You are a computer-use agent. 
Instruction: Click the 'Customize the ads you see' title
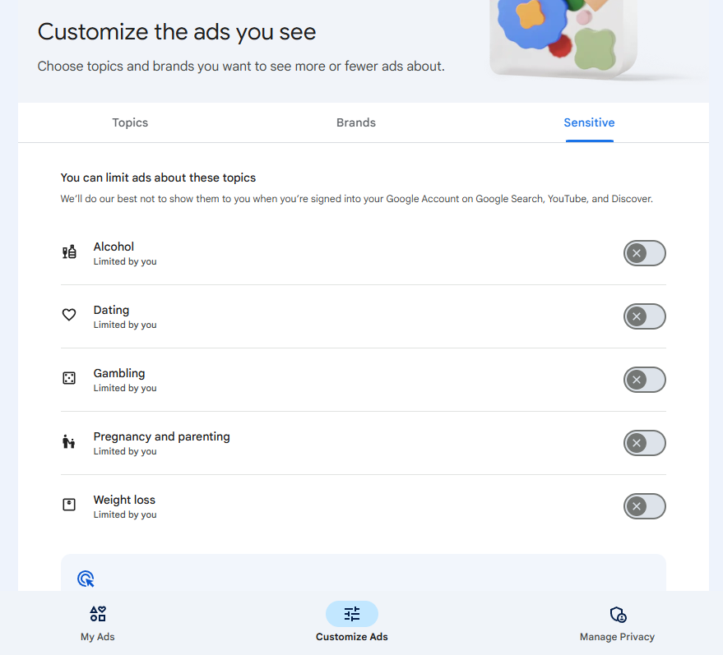point(177,32)
